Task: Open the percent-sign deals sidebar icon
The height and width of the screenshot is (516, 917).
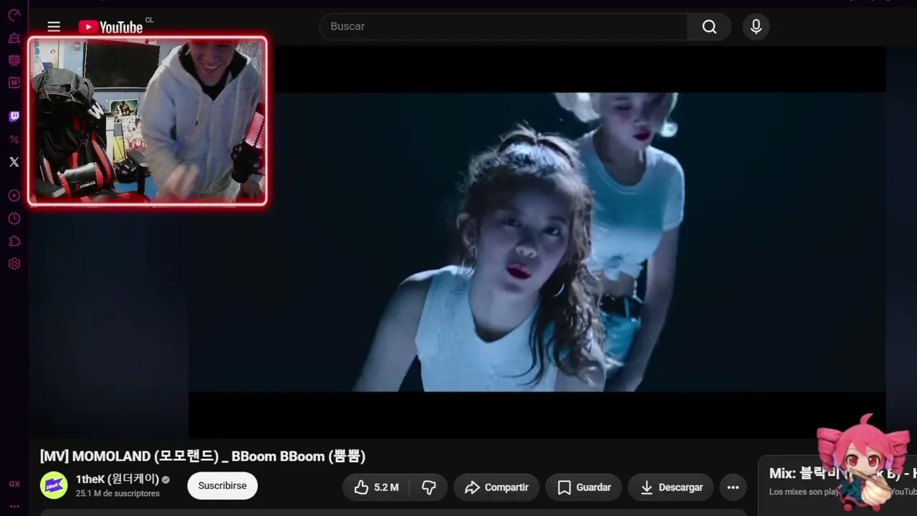Action: coord(14,139)
